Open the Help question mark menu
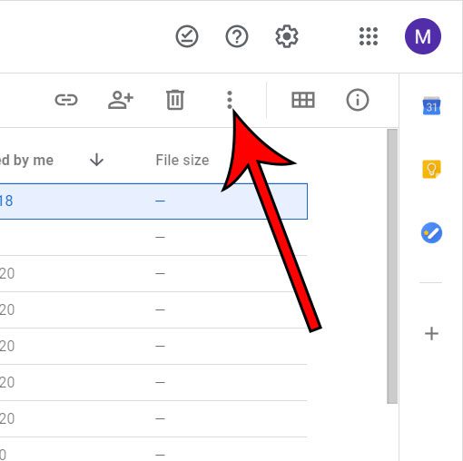This screenshot has width=463, height=461. [237, 36]
